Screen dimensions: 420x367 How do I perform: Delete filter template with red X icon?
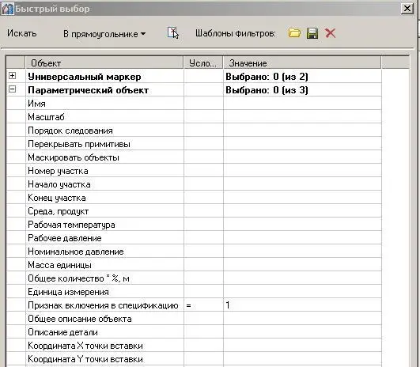point(330,33)
